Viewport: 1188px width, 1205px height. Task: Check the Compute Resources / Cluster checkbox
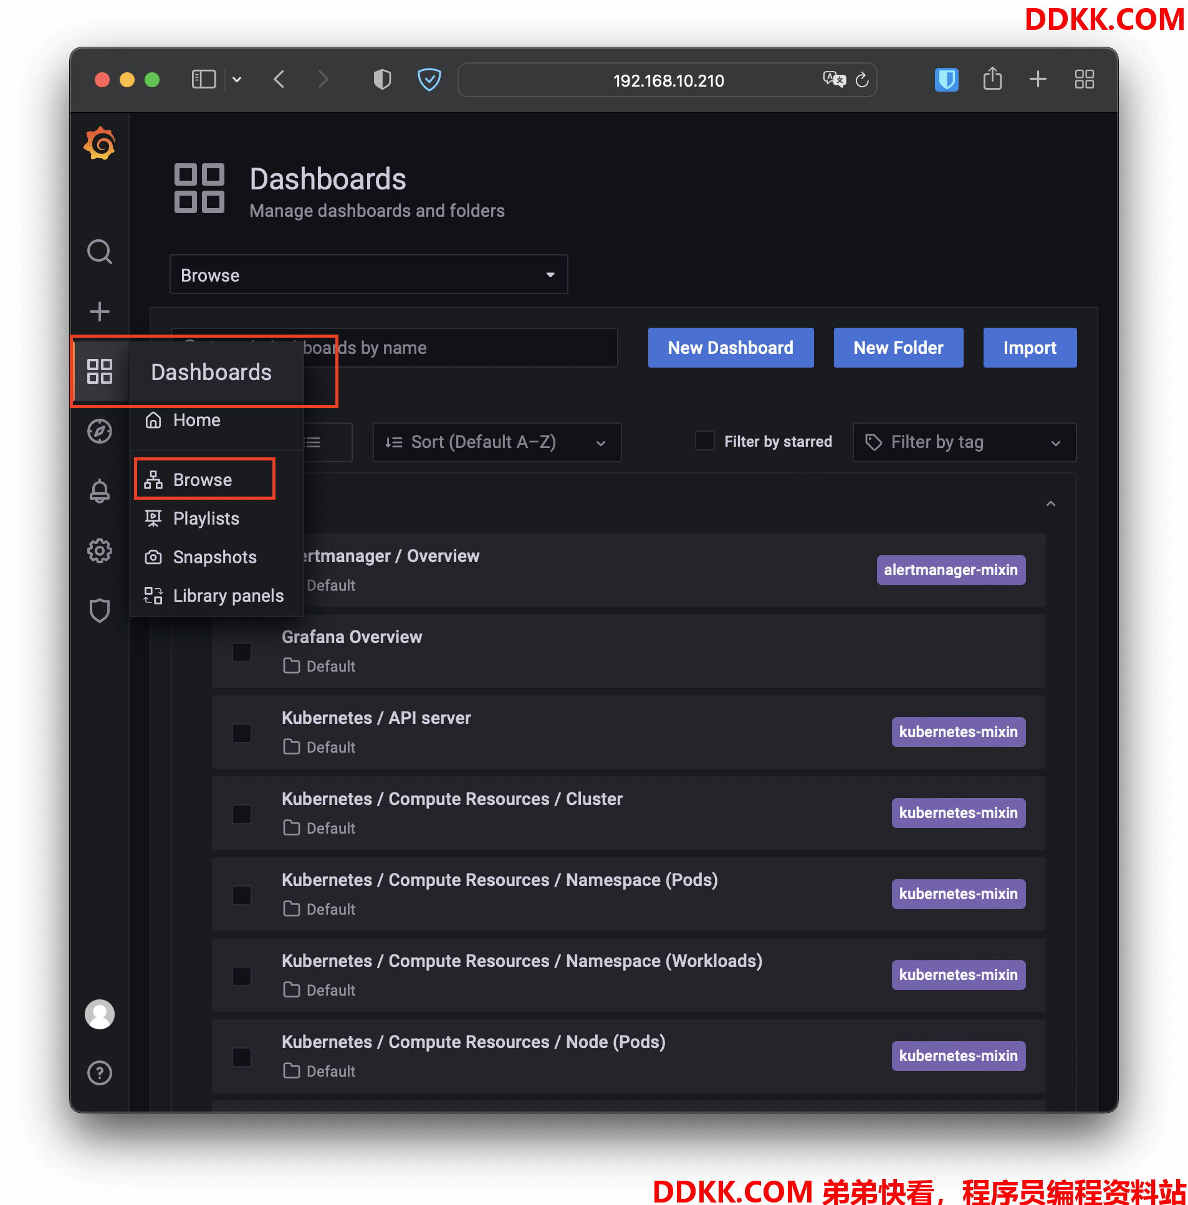click(242, 814)
